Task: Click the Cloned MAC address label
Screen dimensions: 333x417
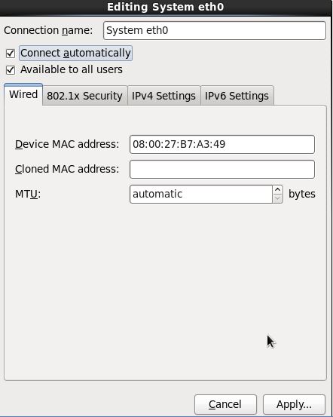Action: [67, 169]
